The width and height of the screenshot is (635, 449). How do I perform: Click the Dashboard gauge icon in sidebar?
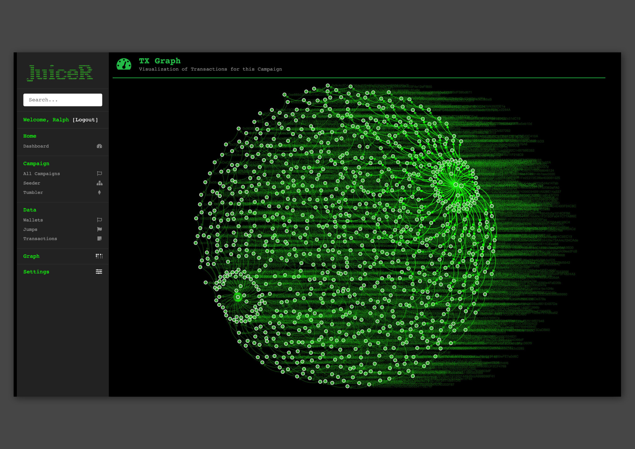pos(99,146)
